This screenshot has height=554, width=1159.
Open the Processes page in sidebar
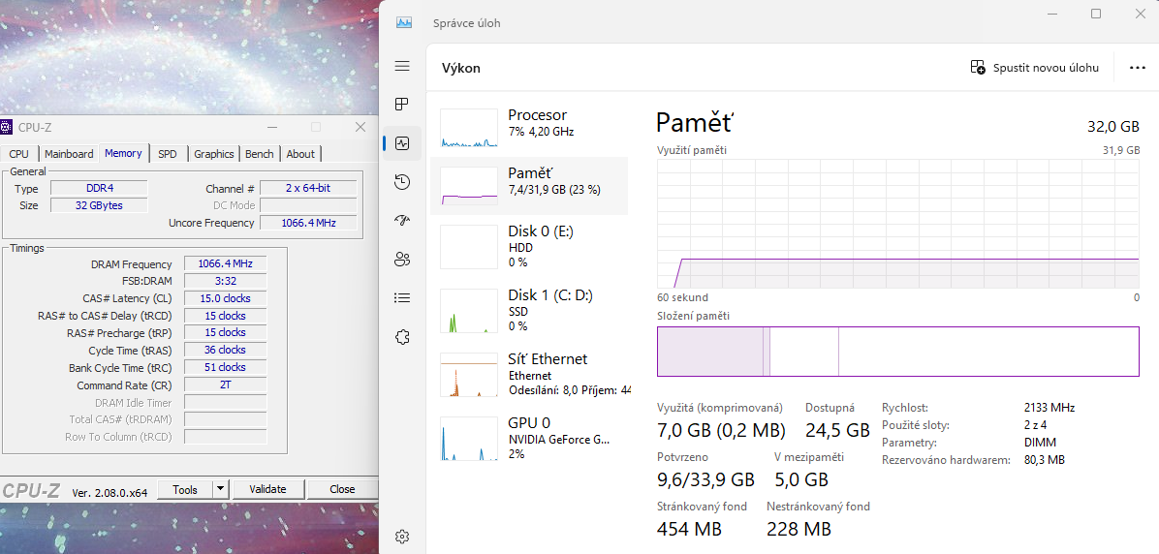[402, 105]
